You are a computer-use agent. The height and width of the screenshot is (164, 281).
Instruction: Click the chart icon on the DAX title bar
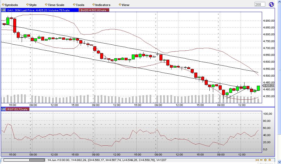[3, 10]
